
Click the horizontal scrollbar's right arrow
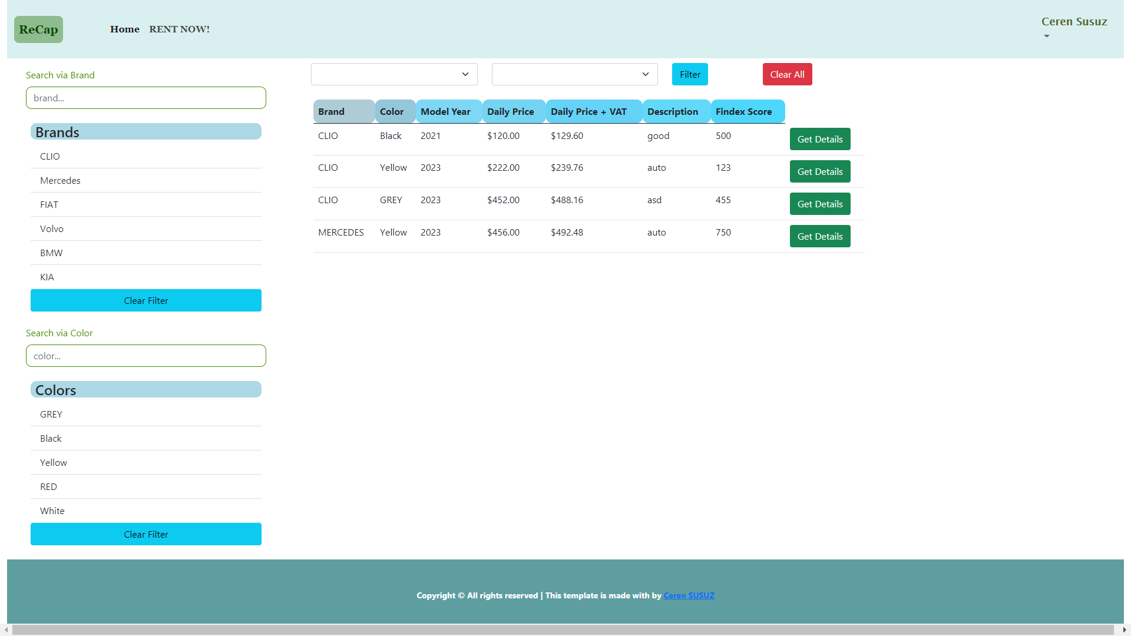(x=1124, y=630)
